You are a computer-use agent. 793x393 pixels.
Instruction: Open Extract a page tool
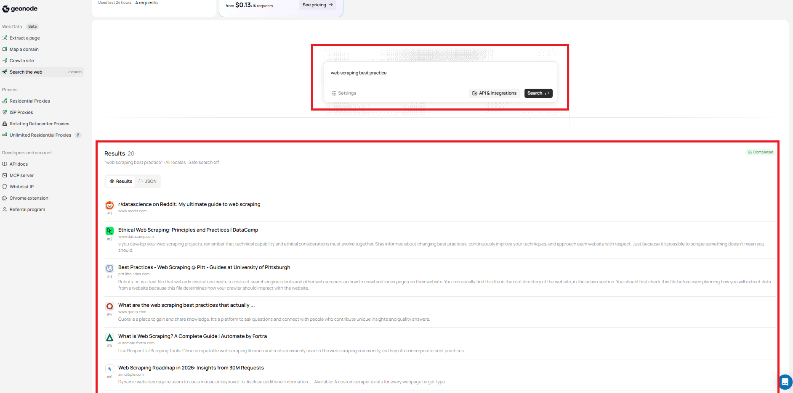tap(25, 38)
